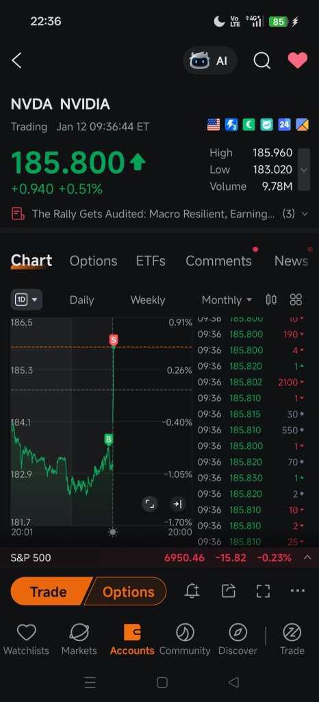Select the 185.810 trade with 550 volume

[x=251, y=431]
